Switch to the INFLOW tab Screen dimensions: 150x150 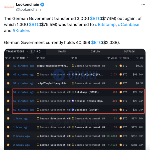(96, 51)
